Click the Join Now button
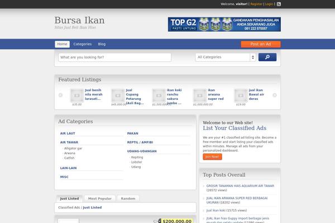 point(212,157)
